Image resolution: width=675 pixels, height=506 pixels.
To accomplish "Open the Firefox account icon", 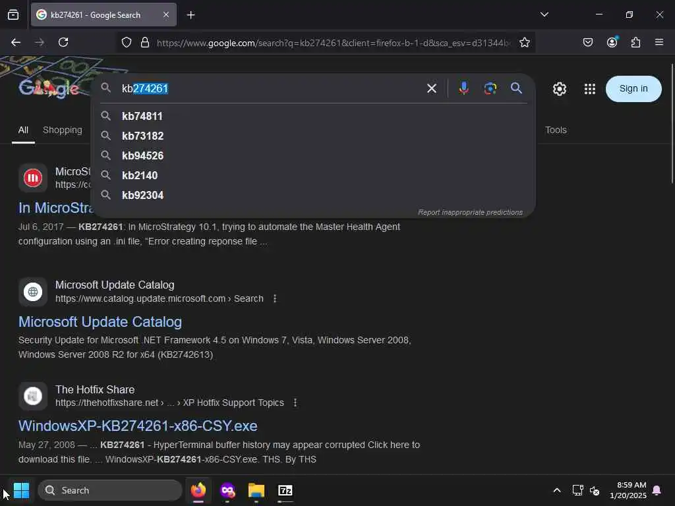I will coord(612,42).
